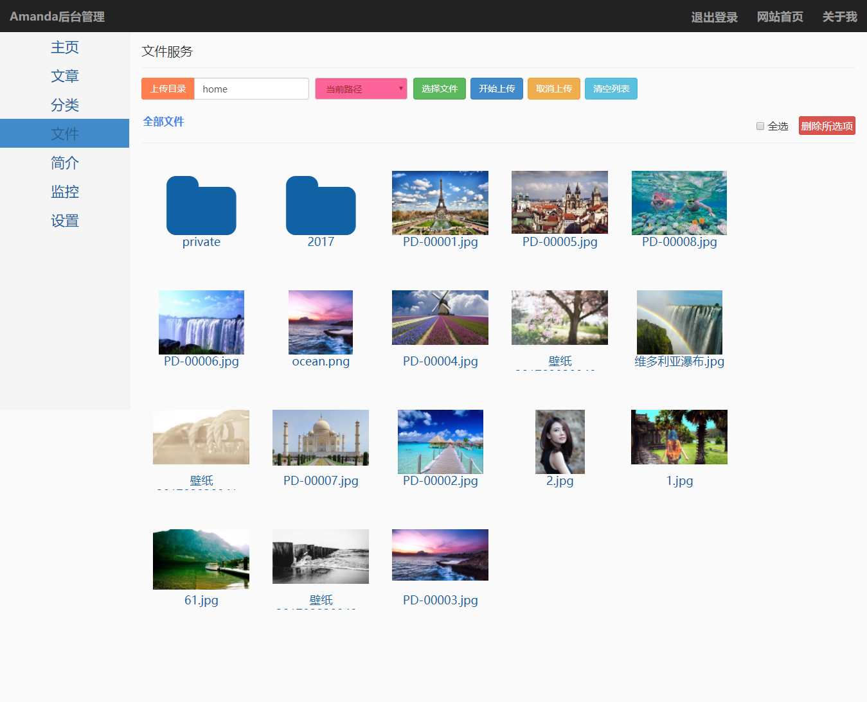Click the 维多利亚瀑布.jpg file name
This screenshot has height=702, width=867.
[679, 362]
